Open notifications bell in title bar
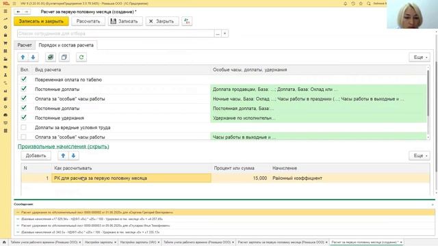The height and width of the screenshot is (246, 438). [x=345, y=3]
